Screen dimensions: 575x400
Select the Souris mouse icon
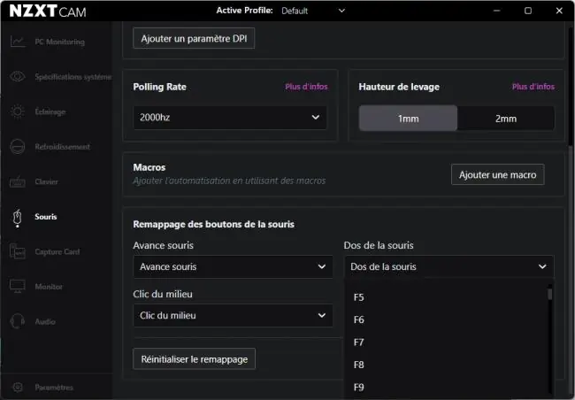17,217
